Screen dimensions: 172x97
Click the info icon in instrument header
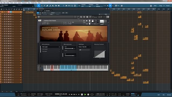point(87,21)
